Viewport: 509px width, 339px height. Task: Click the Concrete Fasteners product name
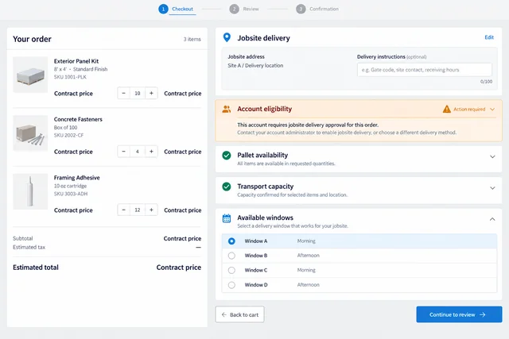coord(78,119)
